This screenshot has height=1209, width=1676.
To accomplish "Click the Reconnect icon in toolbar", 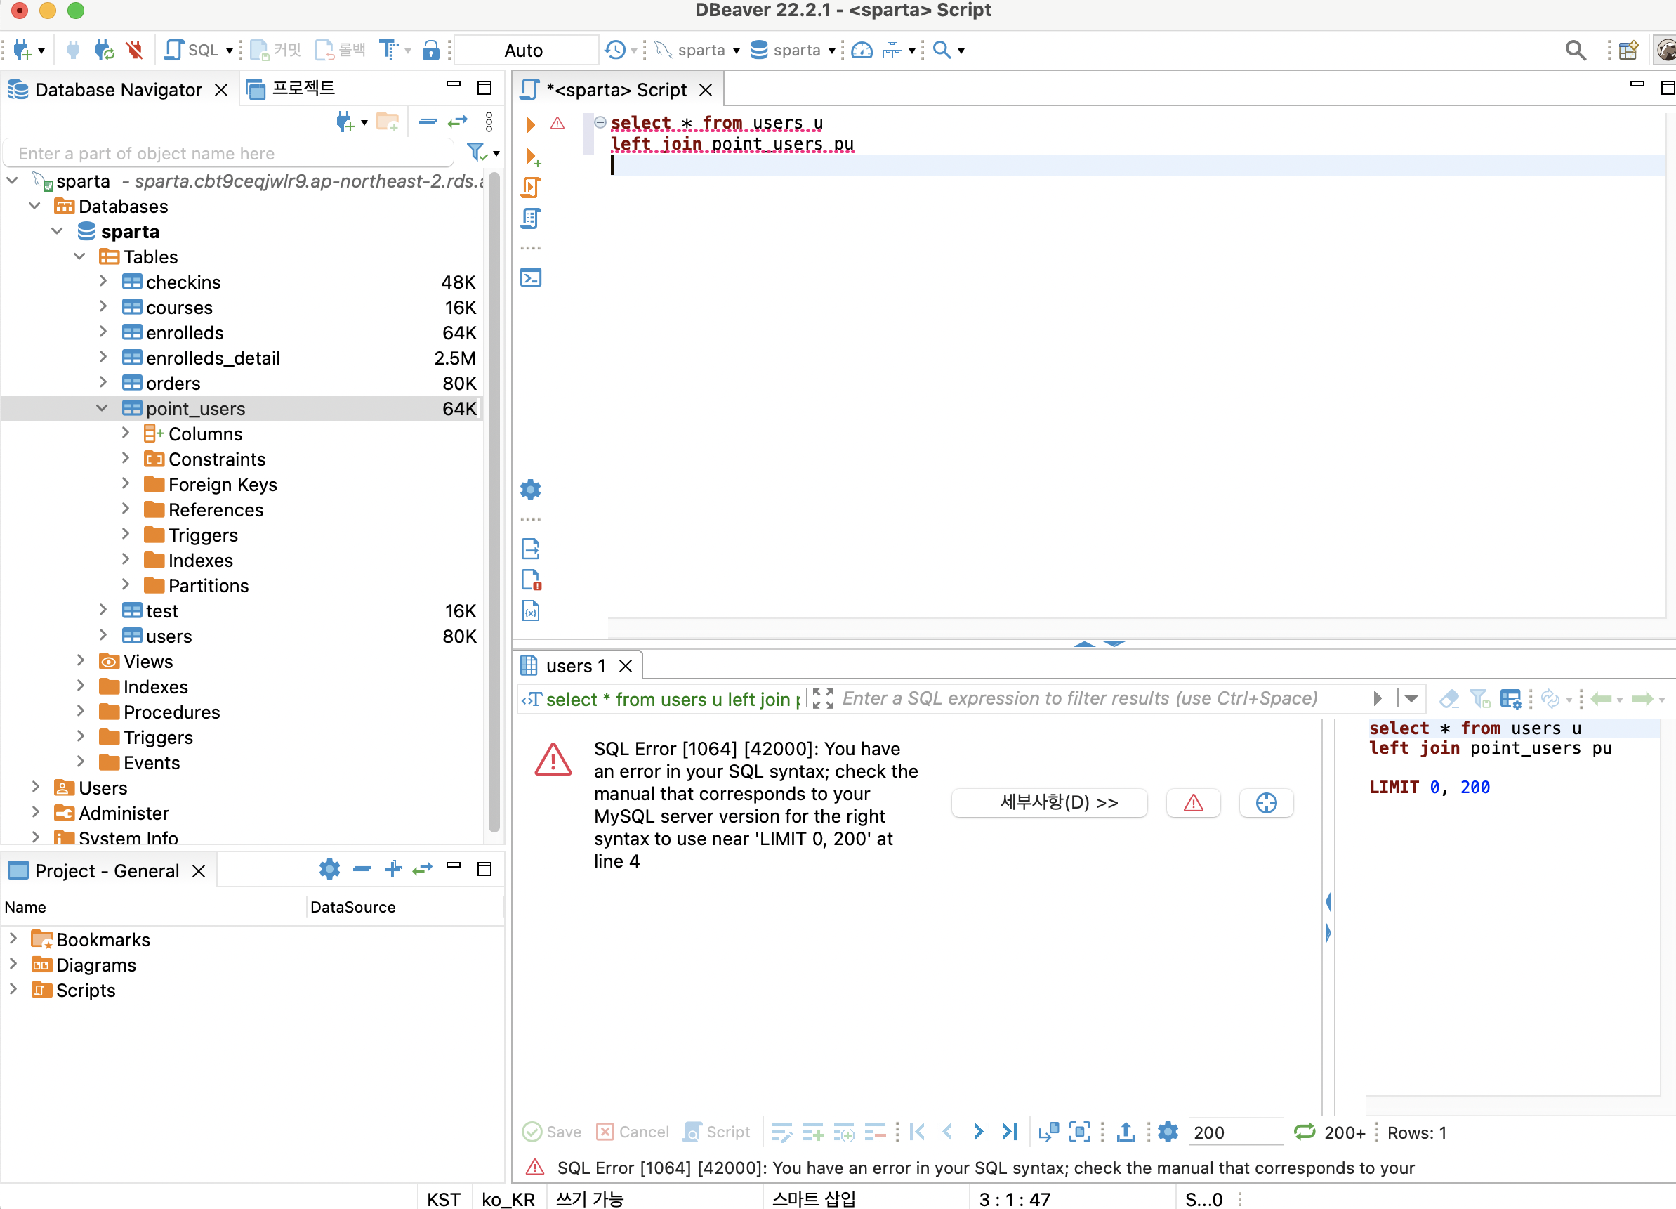I will click(x=104, y=51).
